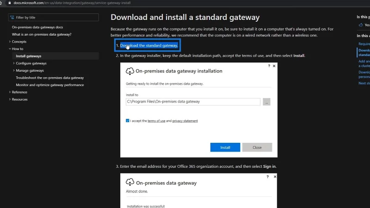The height and width of the screenshot is (208, 370).
Task: Open What is an on-premises data gateway?
Action: click(x=42, y=34)
